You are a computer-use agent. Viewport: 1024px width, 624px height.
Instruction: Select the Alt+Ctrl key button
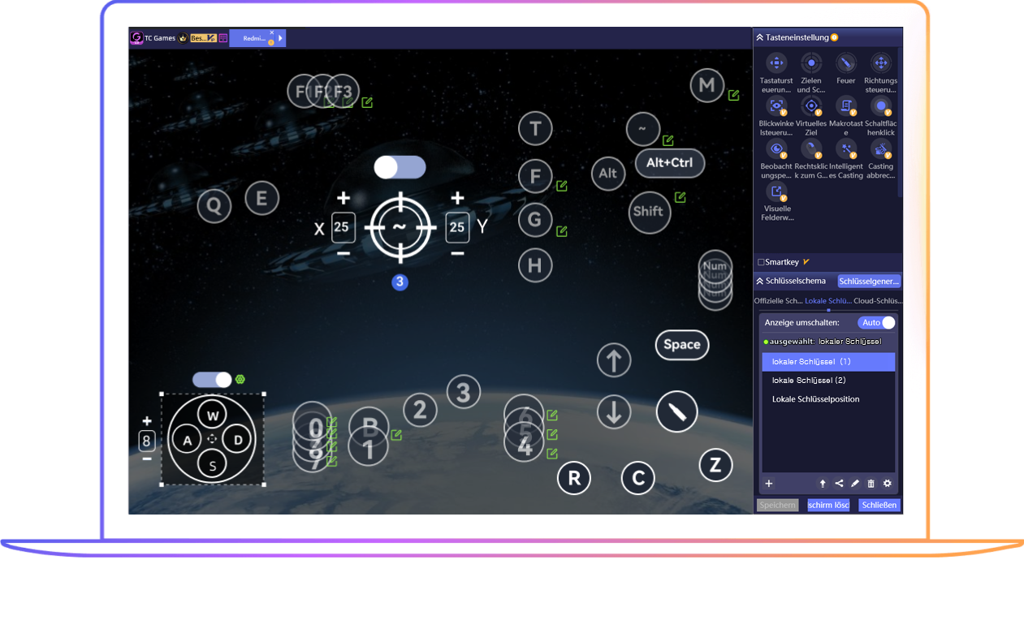point(670,163)
